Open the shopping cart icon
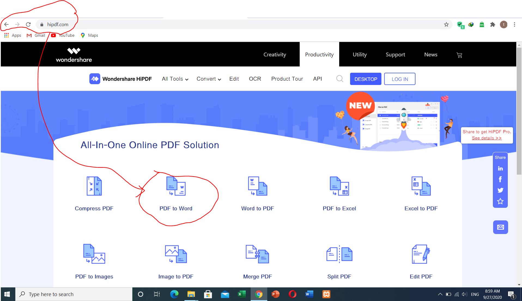Image resolution: width=522 pixels, height=301 pixels. click(x=459, y=55)
